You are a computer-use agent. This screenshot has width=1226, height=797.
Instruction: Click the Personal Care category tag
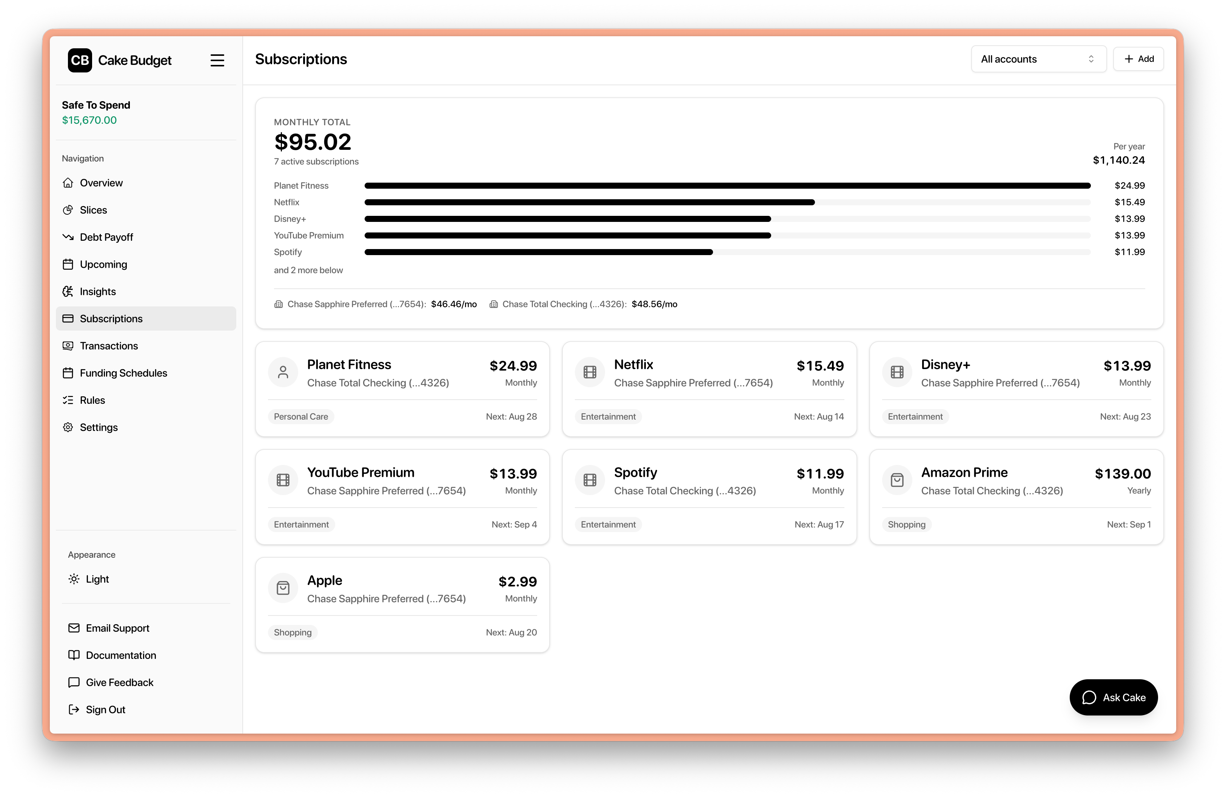[x=301, y=417]
